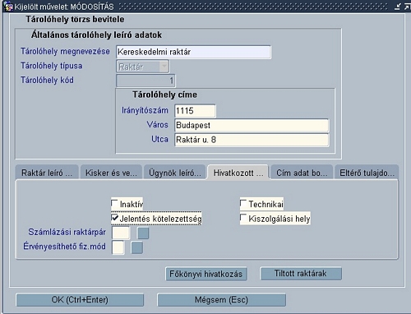Click the Főkönyvi hivatkozás button
411x314 pixels.
pos(206,274)
